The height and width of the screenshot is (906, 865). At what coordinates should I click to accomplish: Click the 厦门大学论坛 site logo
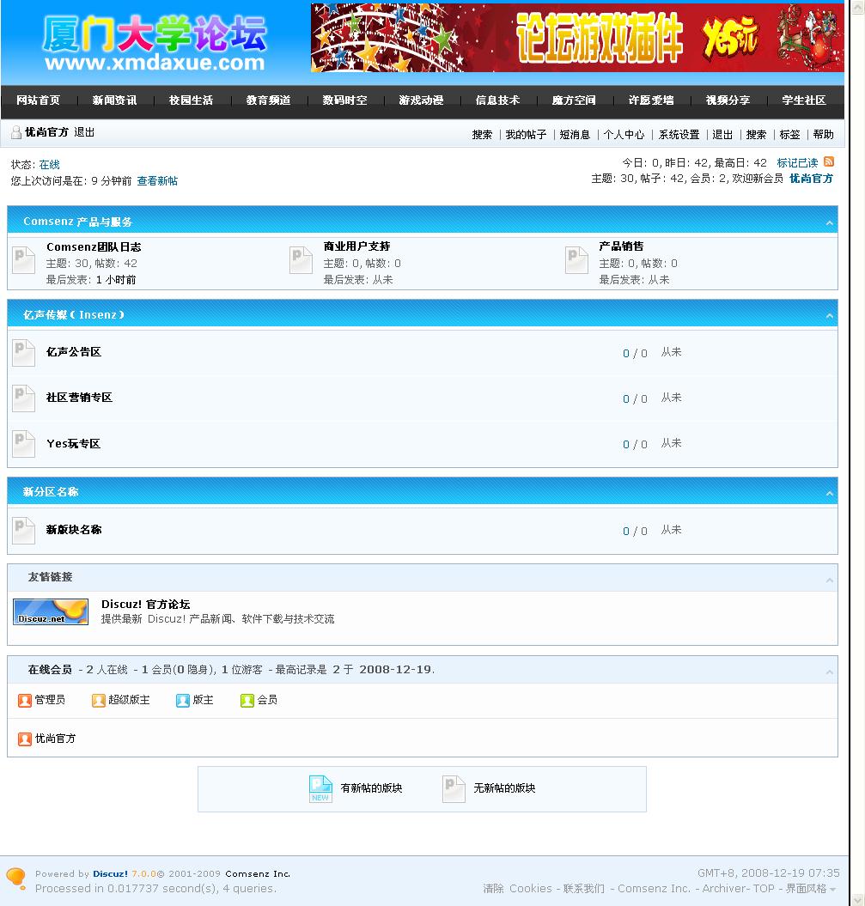point(155,42)
